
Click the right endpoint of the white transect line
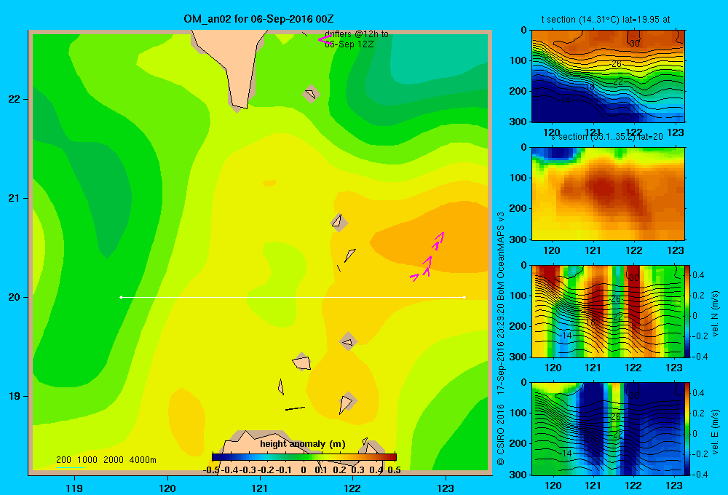tap(464, 297)
